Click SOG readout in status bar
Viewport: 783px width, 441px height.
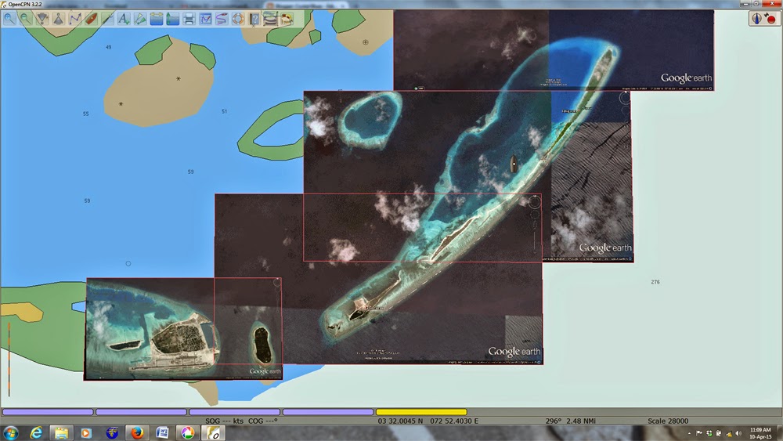pyautogui.click(x=224, y=421)
